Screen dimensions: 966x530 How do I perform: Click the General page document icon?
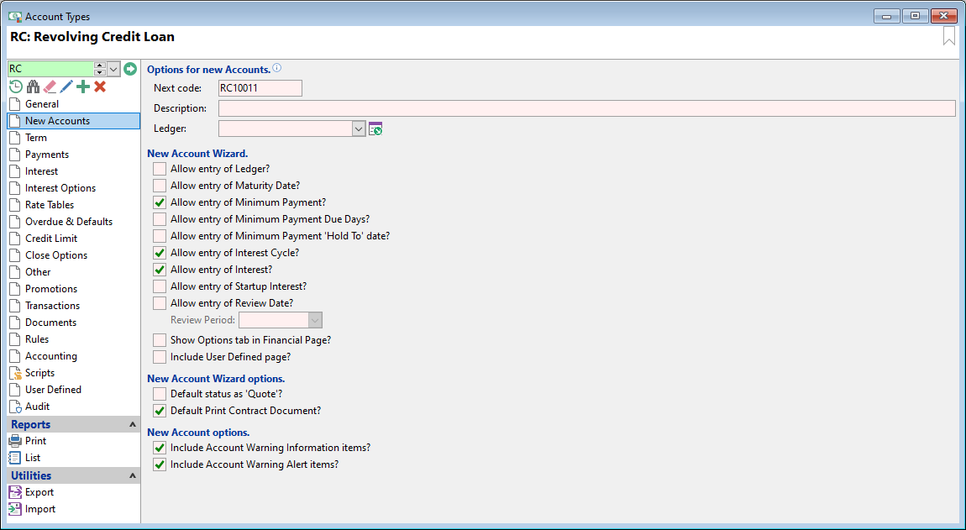[x=15, y=104]
